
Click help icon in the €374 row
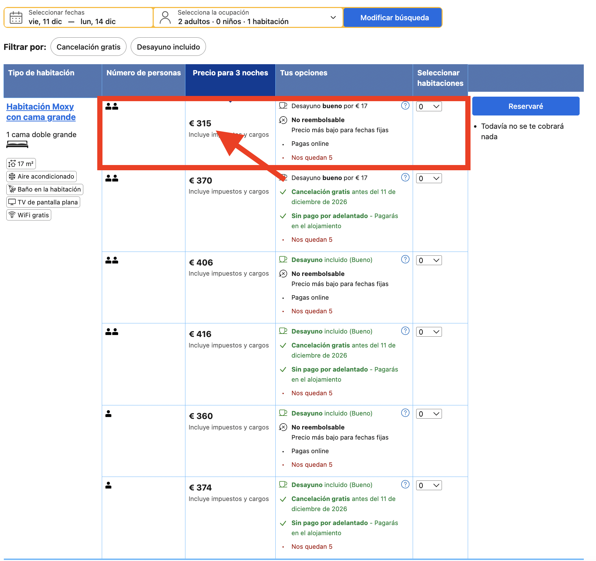405,484
